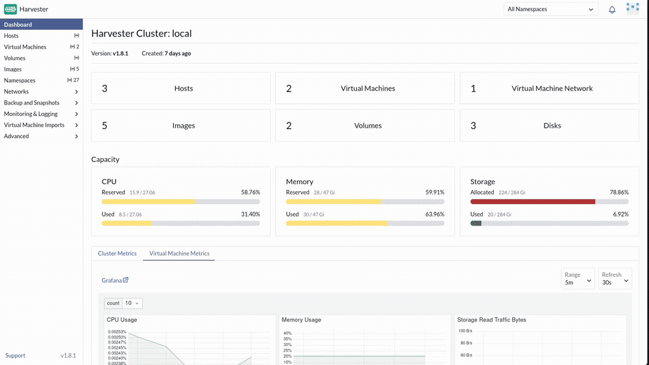Open the 3 Hosts summary card
The height and width of the screenshot is (365, 649).
click(180, 88)
